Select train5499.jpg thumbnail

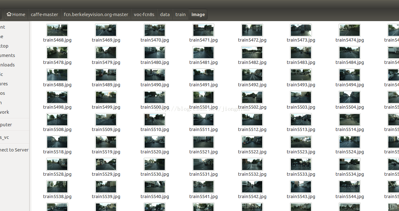106,97
